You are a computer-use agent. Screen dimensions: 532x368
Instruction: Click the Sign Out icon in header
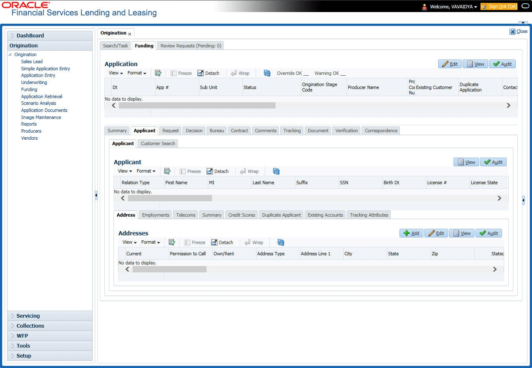[499, 7]
